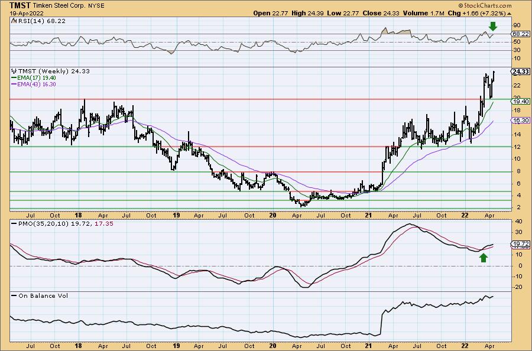The width and height of the screenshot is (532, 351).
Task: Click the 50 level on the RSI axis
Action: (517, 42)
